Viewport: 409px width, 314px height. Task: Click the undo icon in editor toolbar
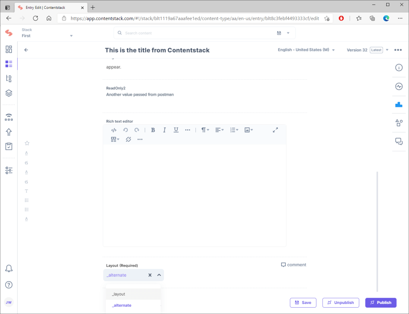point(125,130)
